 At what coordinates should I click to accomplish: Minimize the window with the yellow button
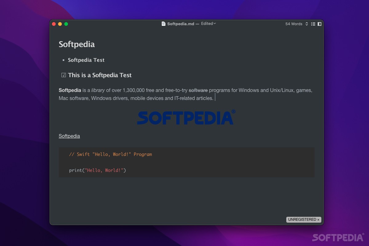click(60, 24)
